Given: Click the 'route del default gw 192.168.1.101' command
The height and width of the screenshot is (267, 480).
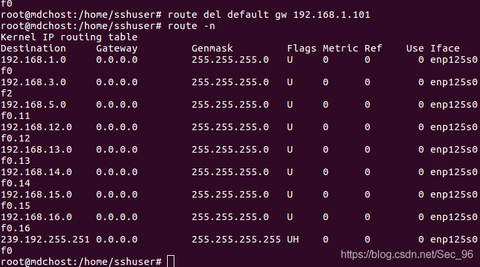Looking at the screenshot, I should point(269,15).
